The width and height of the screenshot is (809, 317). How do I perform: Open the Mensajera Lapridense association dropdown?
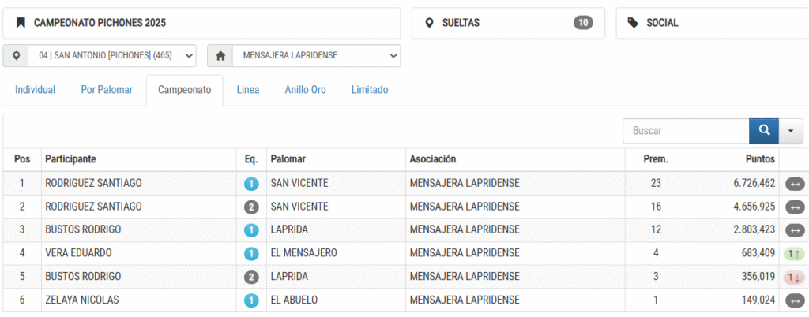316,55
